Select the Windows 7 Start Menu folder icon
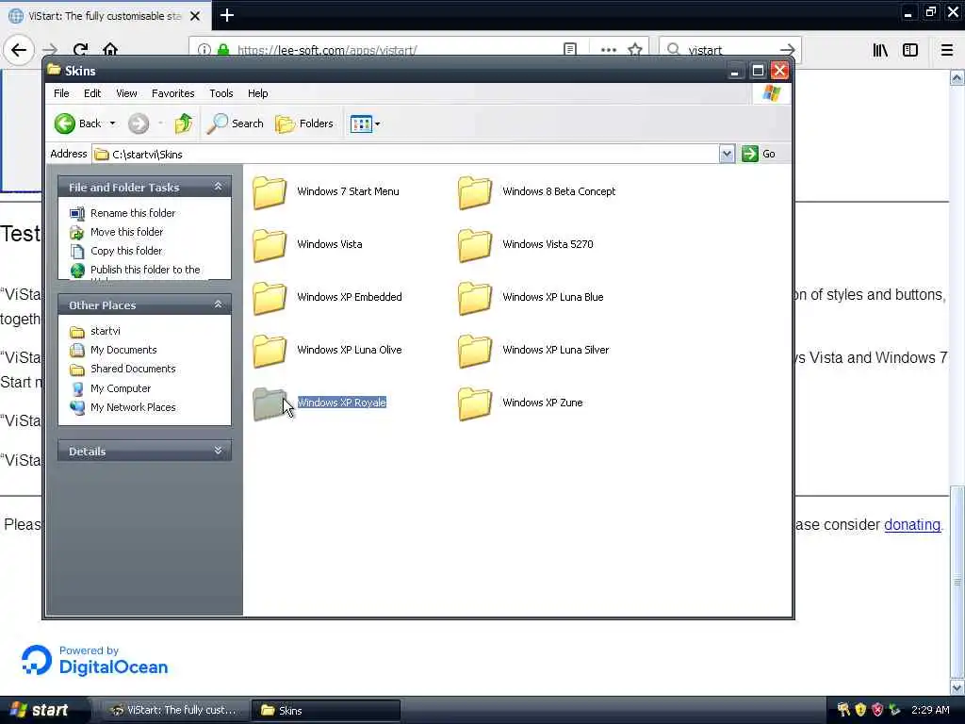Screen dimensions: 965x724 tap(270, 192)
